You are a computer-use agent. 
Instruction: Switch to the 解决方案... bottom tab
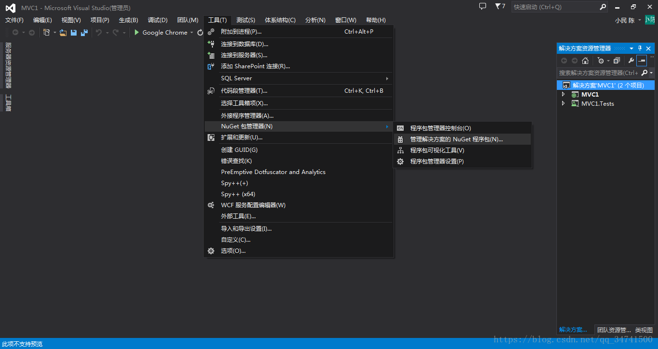[575, 330]
